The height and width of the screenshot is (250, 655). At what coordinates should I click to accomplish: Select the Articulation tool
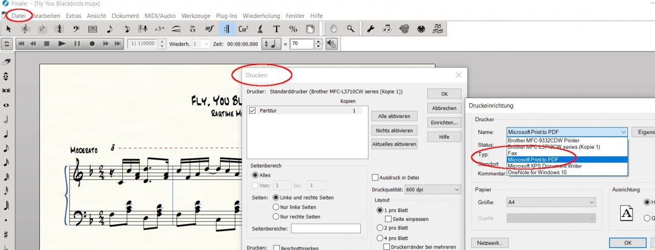[x=193, y=29]
